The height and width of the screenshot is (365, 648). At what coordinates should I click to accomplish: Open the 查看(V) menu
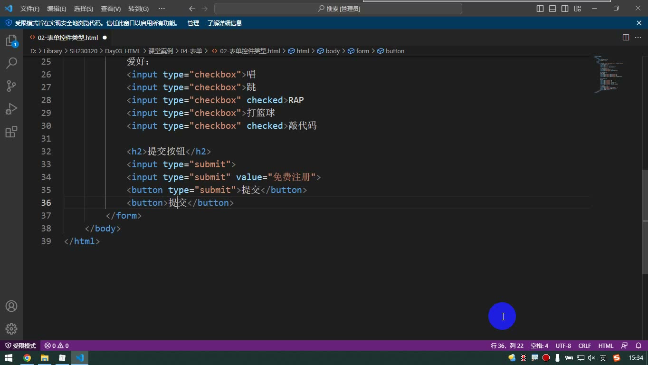click(x=111, y=9)
